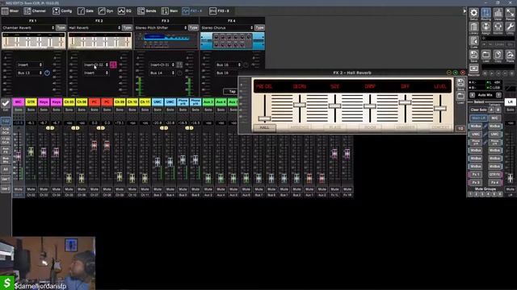Solo the MIC channel
This screenshot has width=517, height=290.
coord(19,110)
